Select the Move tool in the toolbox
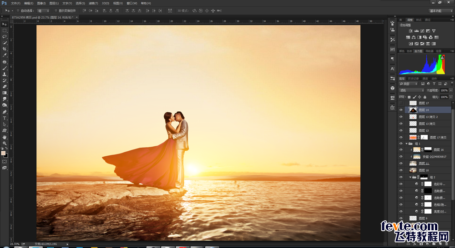This screenshot has height=248, width=455. [5, 24]
